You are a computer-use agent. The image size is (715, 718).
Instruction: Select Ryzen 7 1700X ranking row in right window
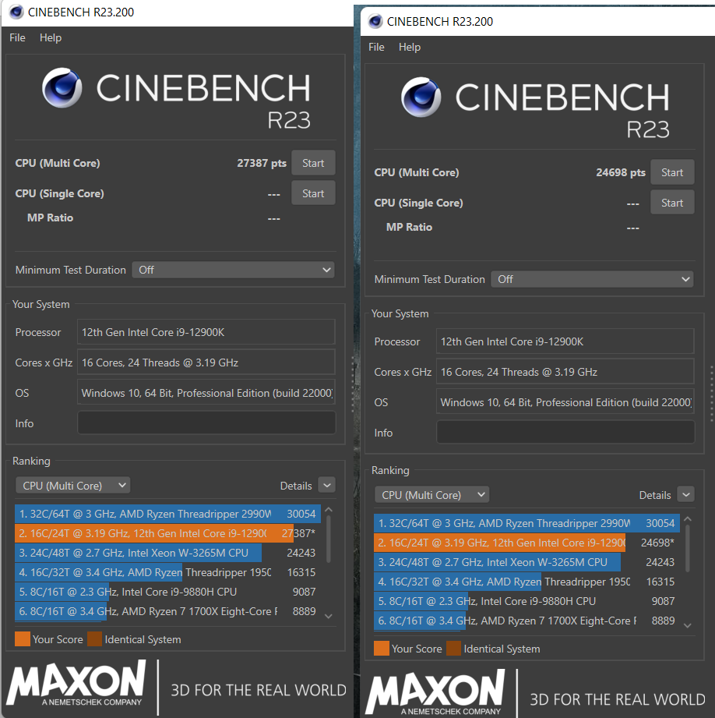(527, 621)
